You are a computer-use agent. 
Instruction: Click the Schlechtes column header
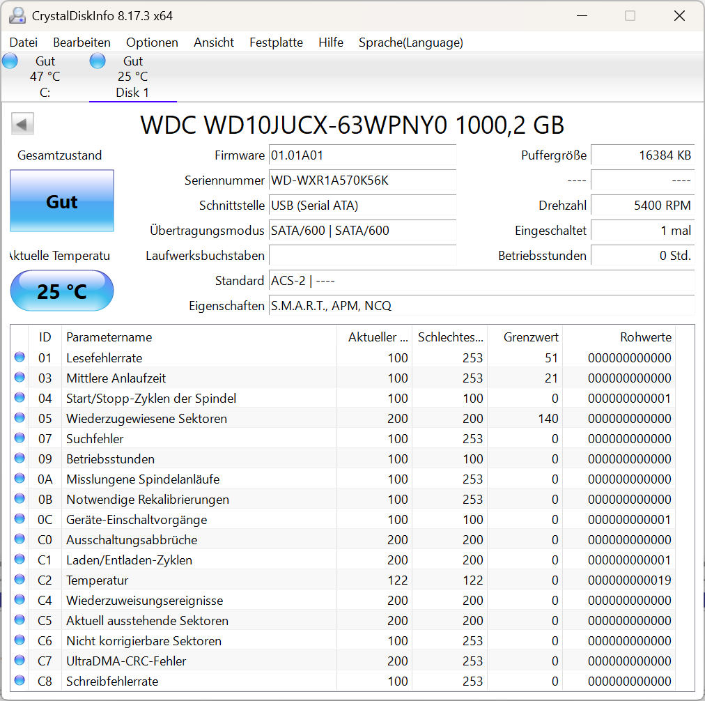click(449, 337)
